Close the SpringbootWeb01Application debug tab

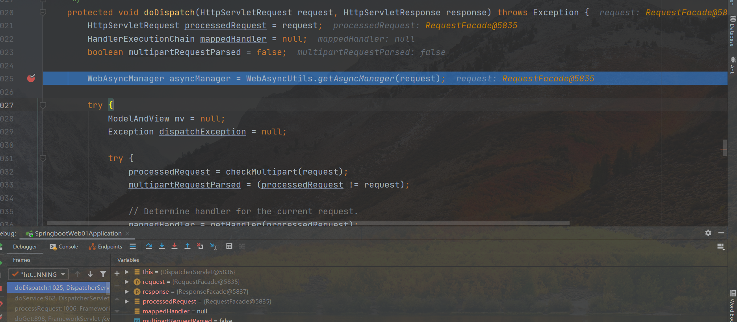[x=127, y=234]
